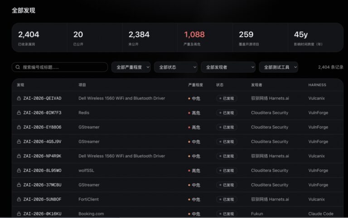Click lock icon beside ZAI-2026-0IM7F3
Screen dimensions: 348x218
[x=19, y=113]
